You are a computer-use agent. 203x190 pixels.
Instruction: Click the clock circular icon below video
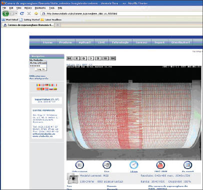tap(133, 165)
